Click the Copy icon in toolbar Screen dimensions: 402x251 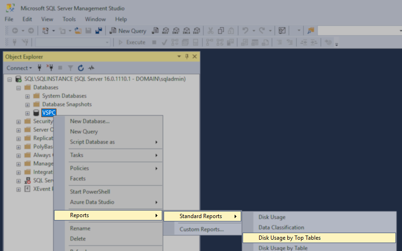click(x=221, y=31)
